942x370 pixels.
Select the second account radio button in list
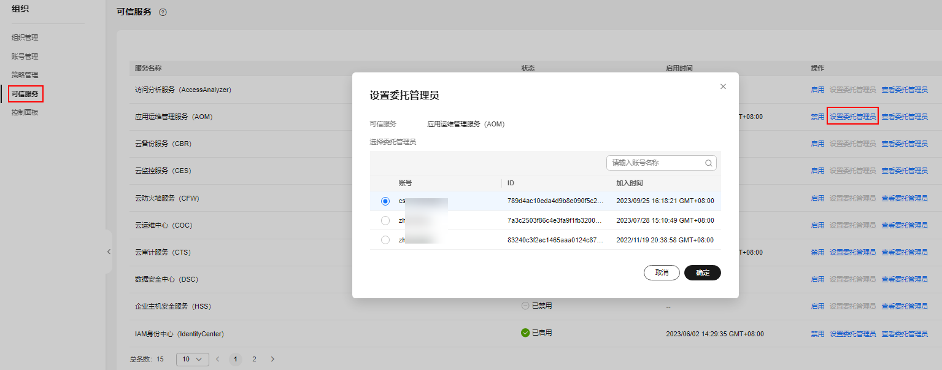[x=385, y=220]
